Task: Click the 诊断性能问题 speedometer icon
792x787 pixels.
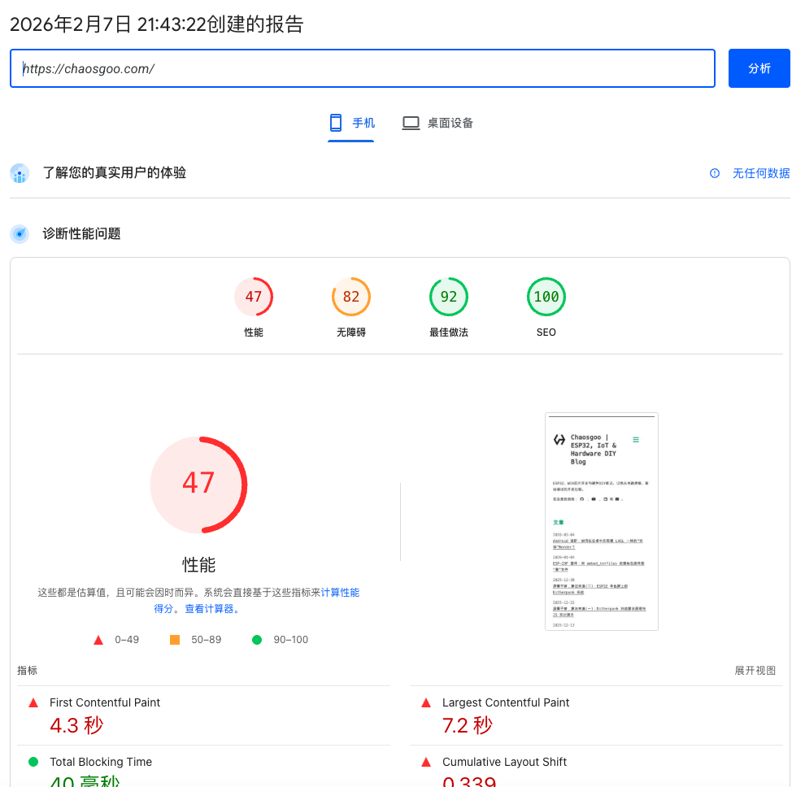Action: point(20,233)
